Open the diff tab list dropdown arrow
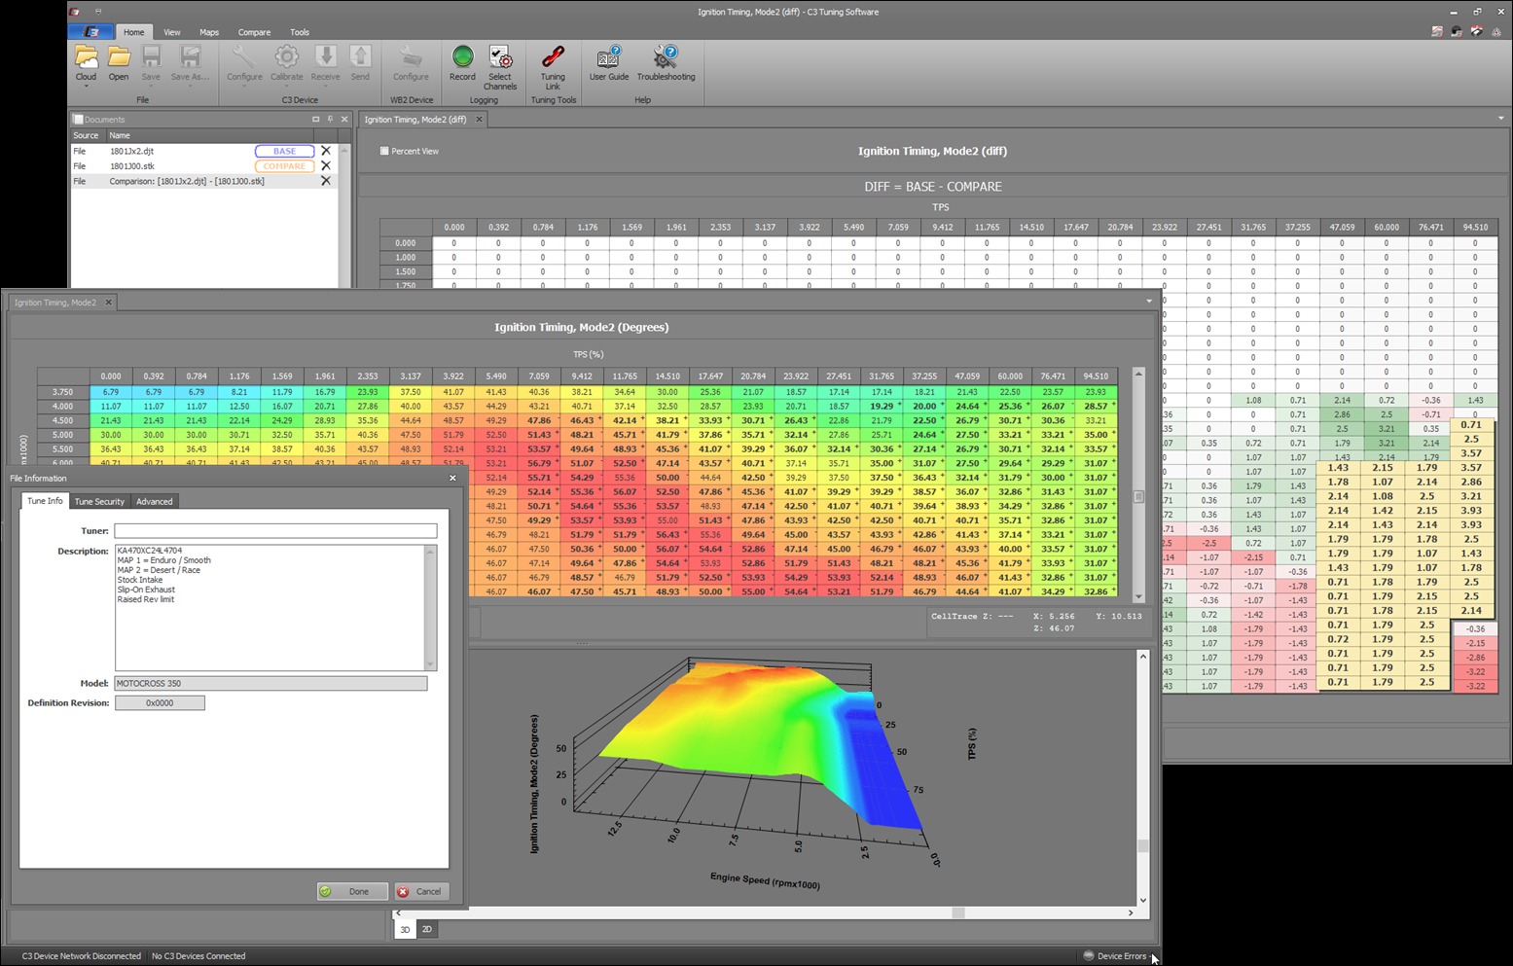The image size is (1513, 966). click(x=1500, y=119)
